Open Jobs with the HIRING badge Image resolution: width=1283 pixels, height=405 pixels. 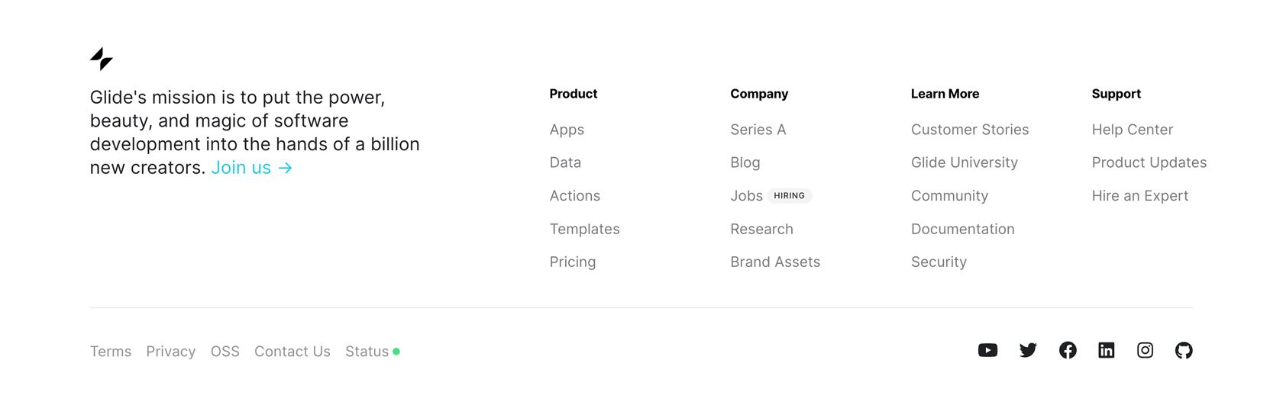tap(771, 196)
